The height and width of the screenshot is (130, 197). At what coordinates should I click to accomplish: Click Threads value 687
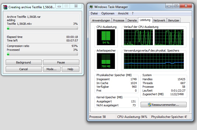pos(183,83)
